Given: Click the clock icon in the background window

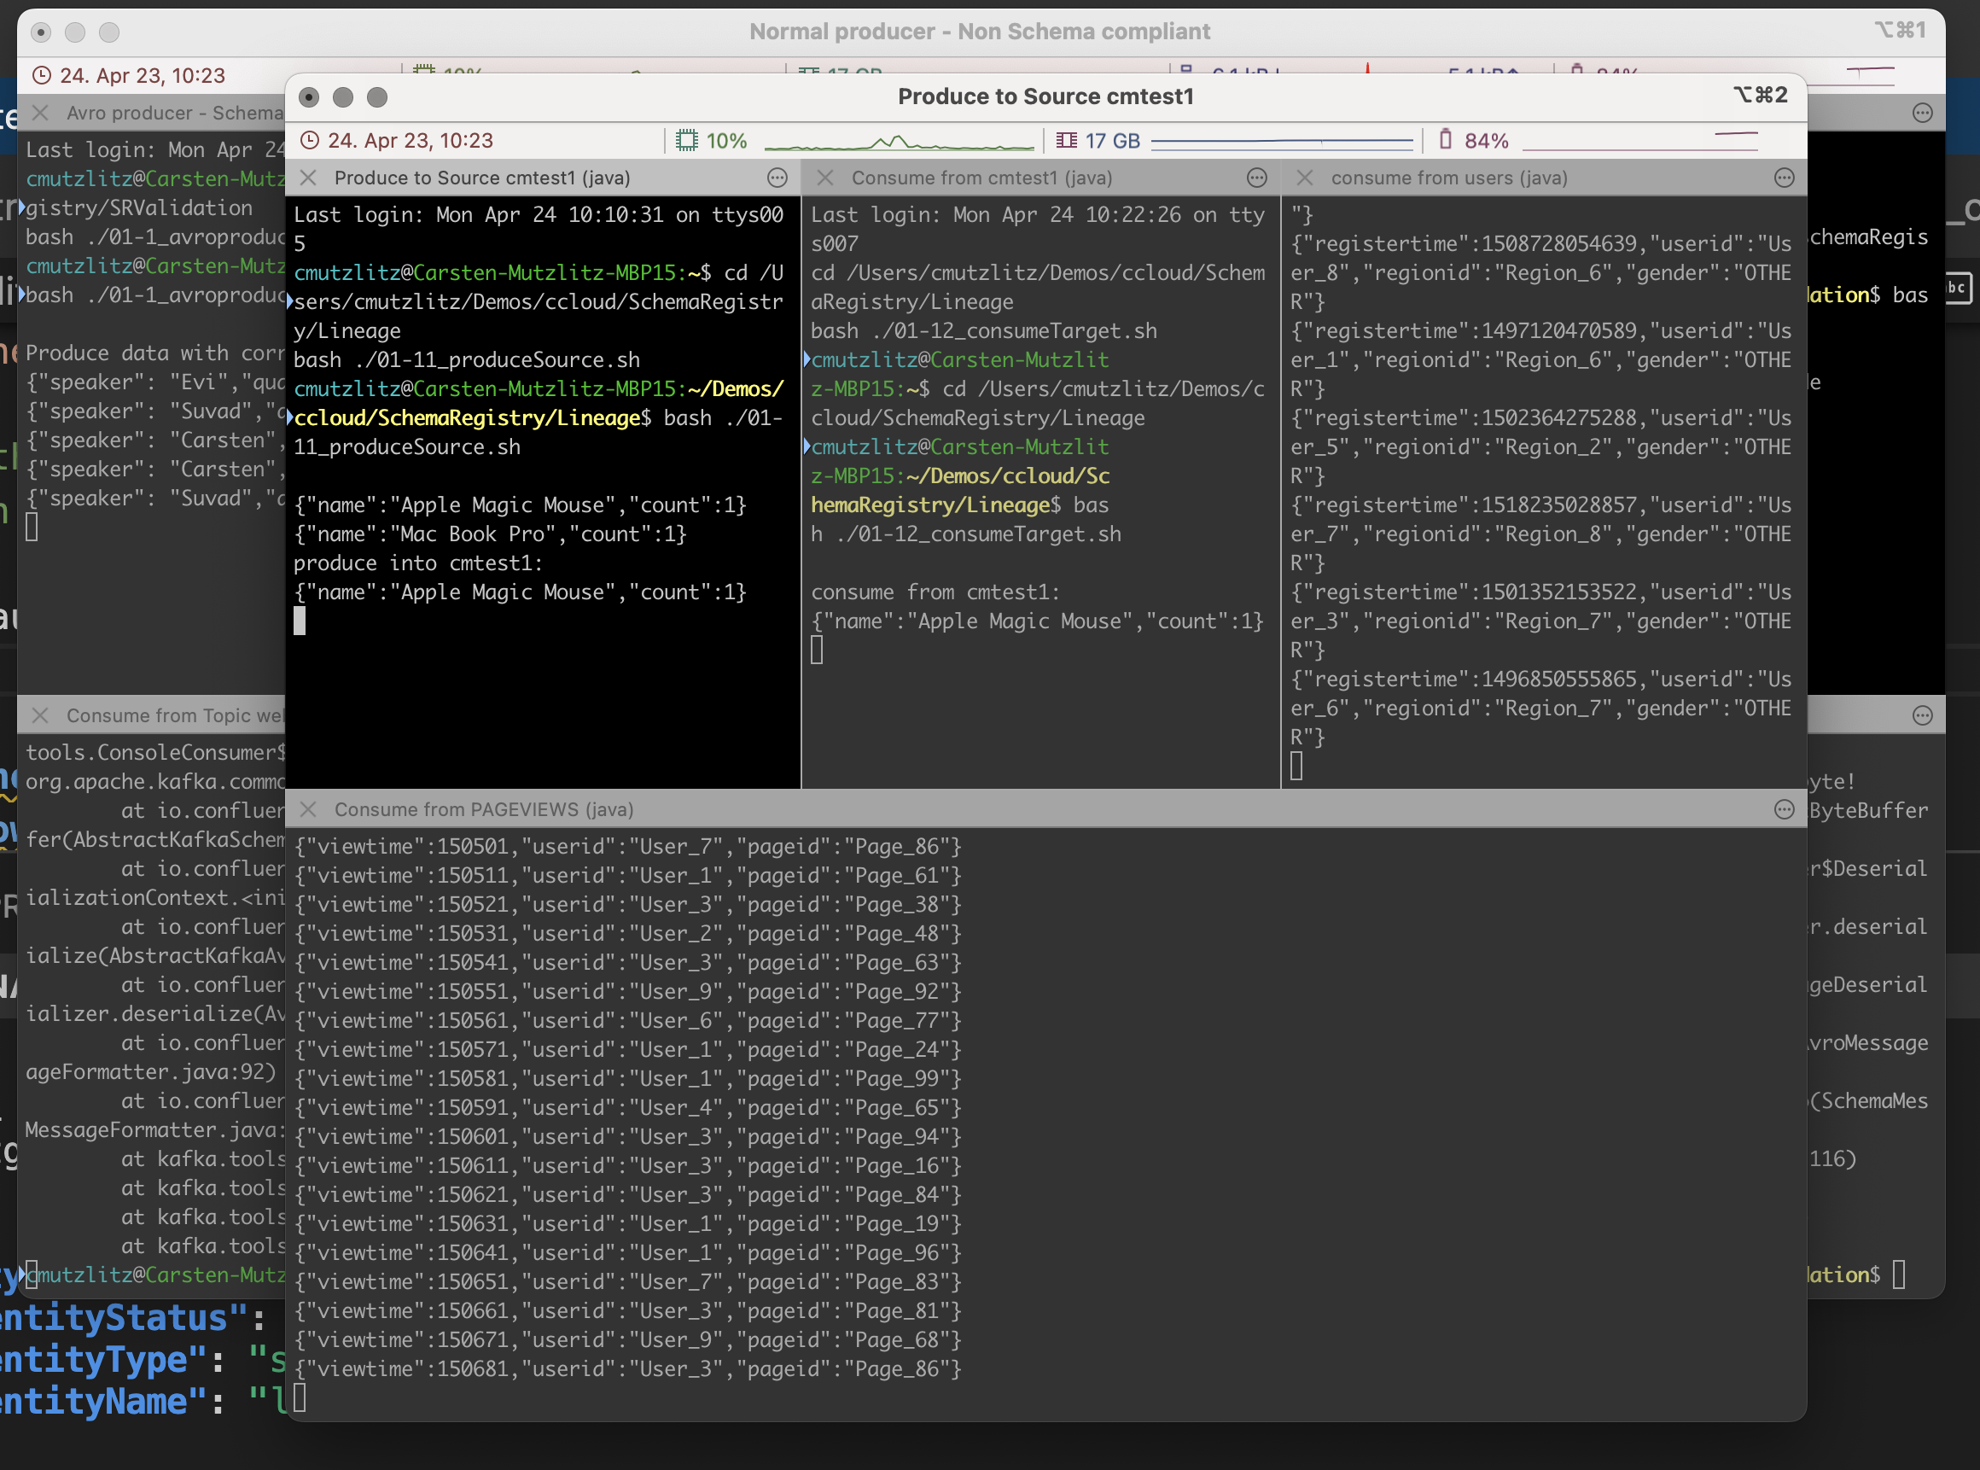Looking at the screenshot, I should click(x=41, y=76).
